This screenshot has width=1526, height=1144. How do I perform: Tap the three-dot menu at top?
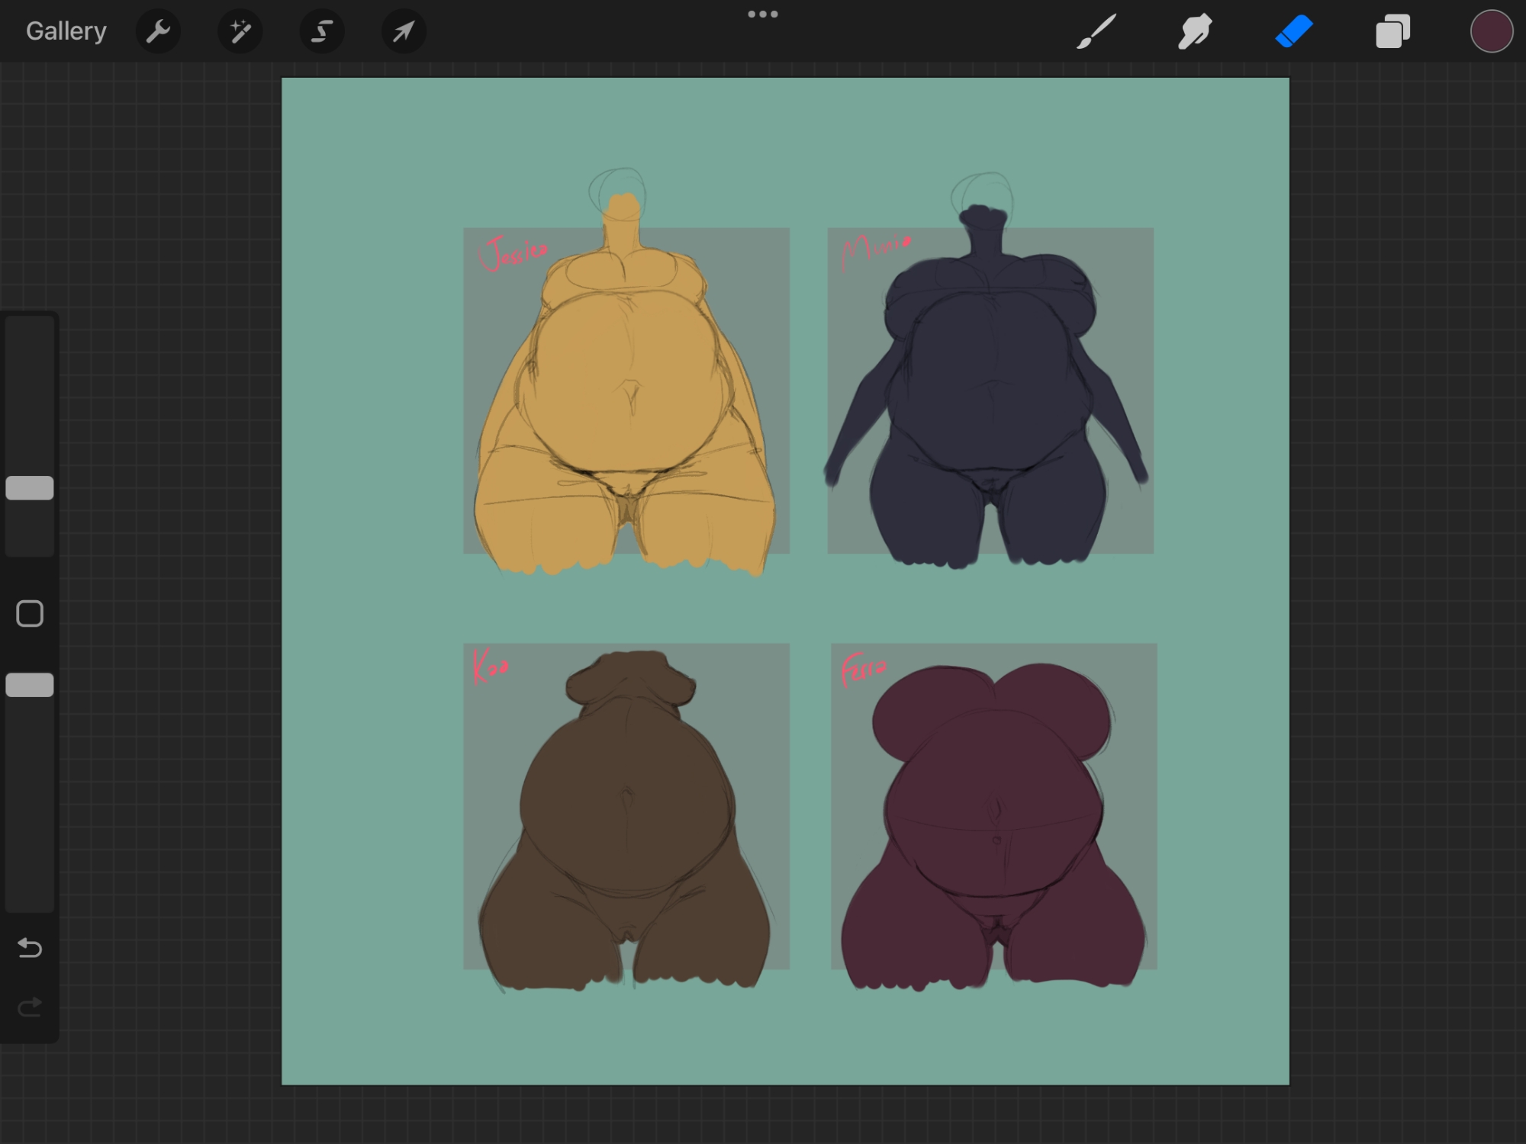[762, 14]
